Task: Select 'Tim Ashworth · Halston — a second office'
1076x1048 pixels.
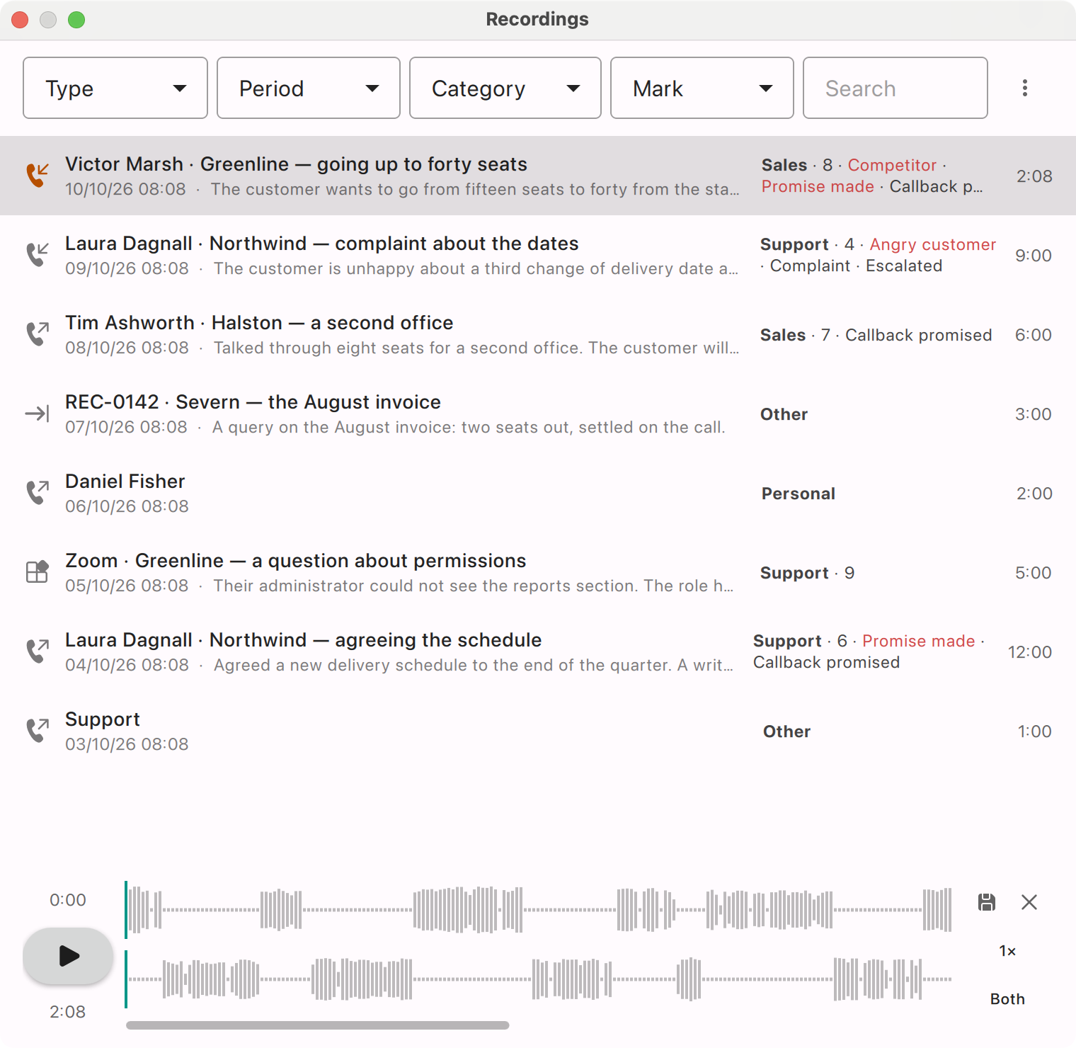Action: pyautogui.click(x=259, y=323)
